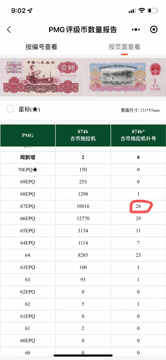Tap the 874b 古币拖拉机 column header
Screen dimensions: 166x360
coord(83,135)
